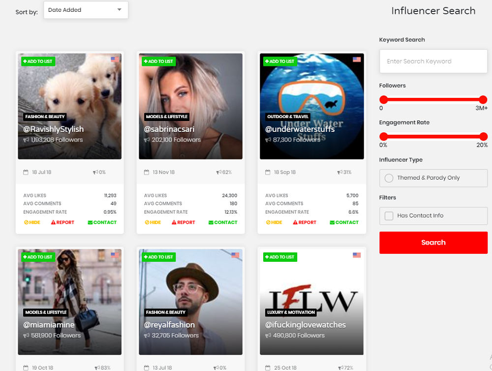Report the sabrinacsari influencer
Image resolution: width=492 pixels, height=371 pixels.
coord(183,222)
